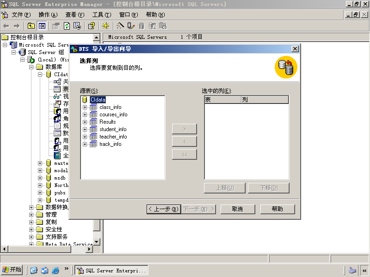Click console tree scrollbar down arrow
The width and height of the screenshot is (370, 277).
tap(97, 242)
